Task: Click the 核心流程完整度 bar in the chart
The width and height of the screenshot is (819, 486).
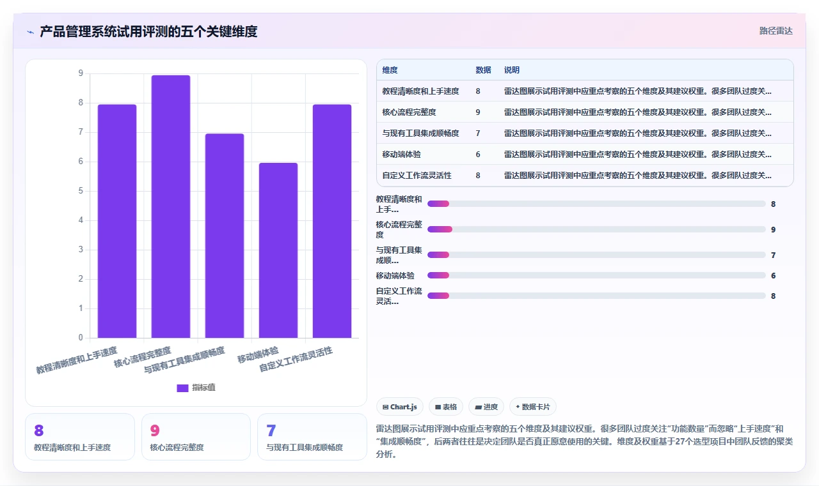Action: pos(171,206)
